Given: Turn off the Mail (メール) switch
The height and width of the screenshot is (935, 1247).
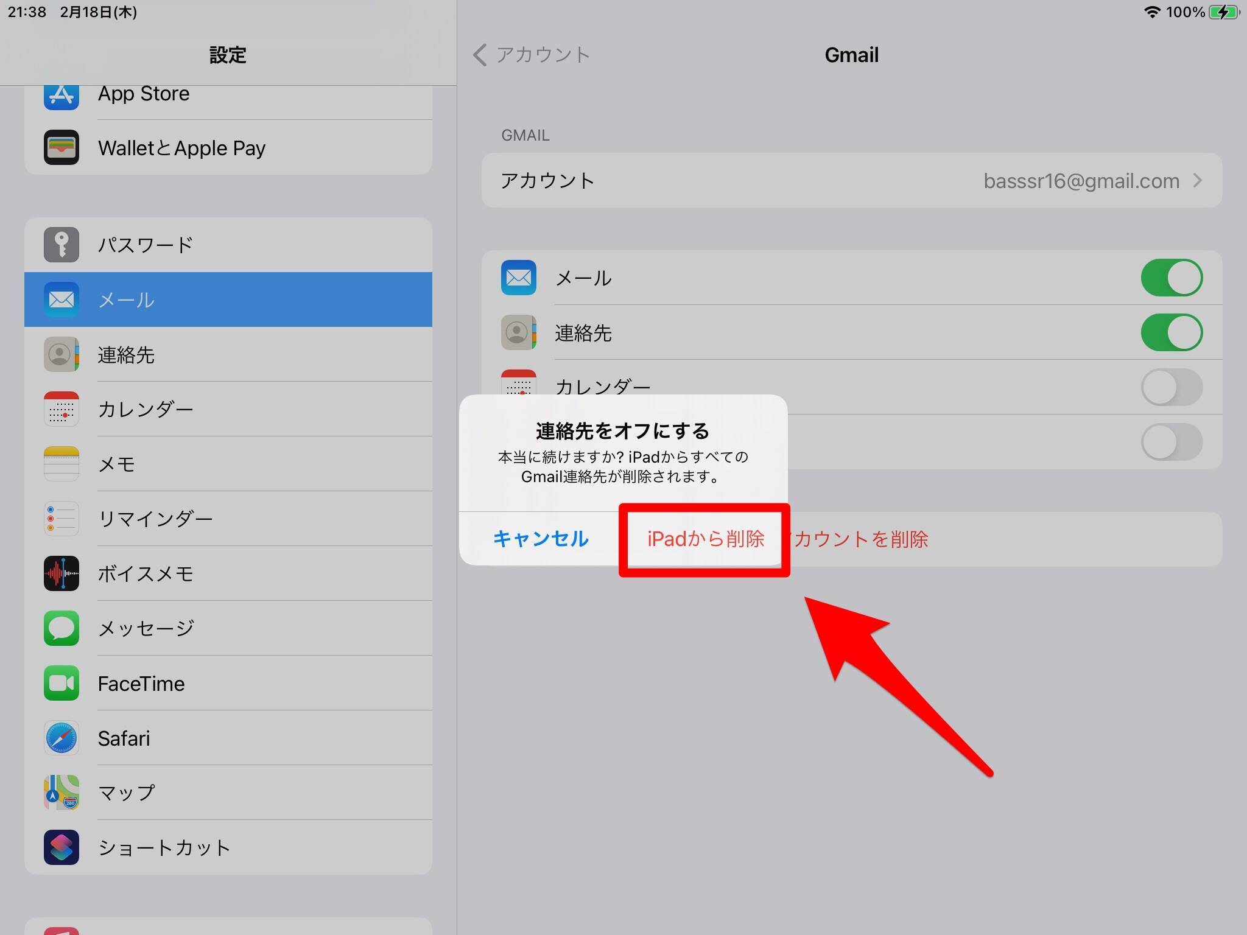Looking at the screenshot, I should [x=1171, y=278].
